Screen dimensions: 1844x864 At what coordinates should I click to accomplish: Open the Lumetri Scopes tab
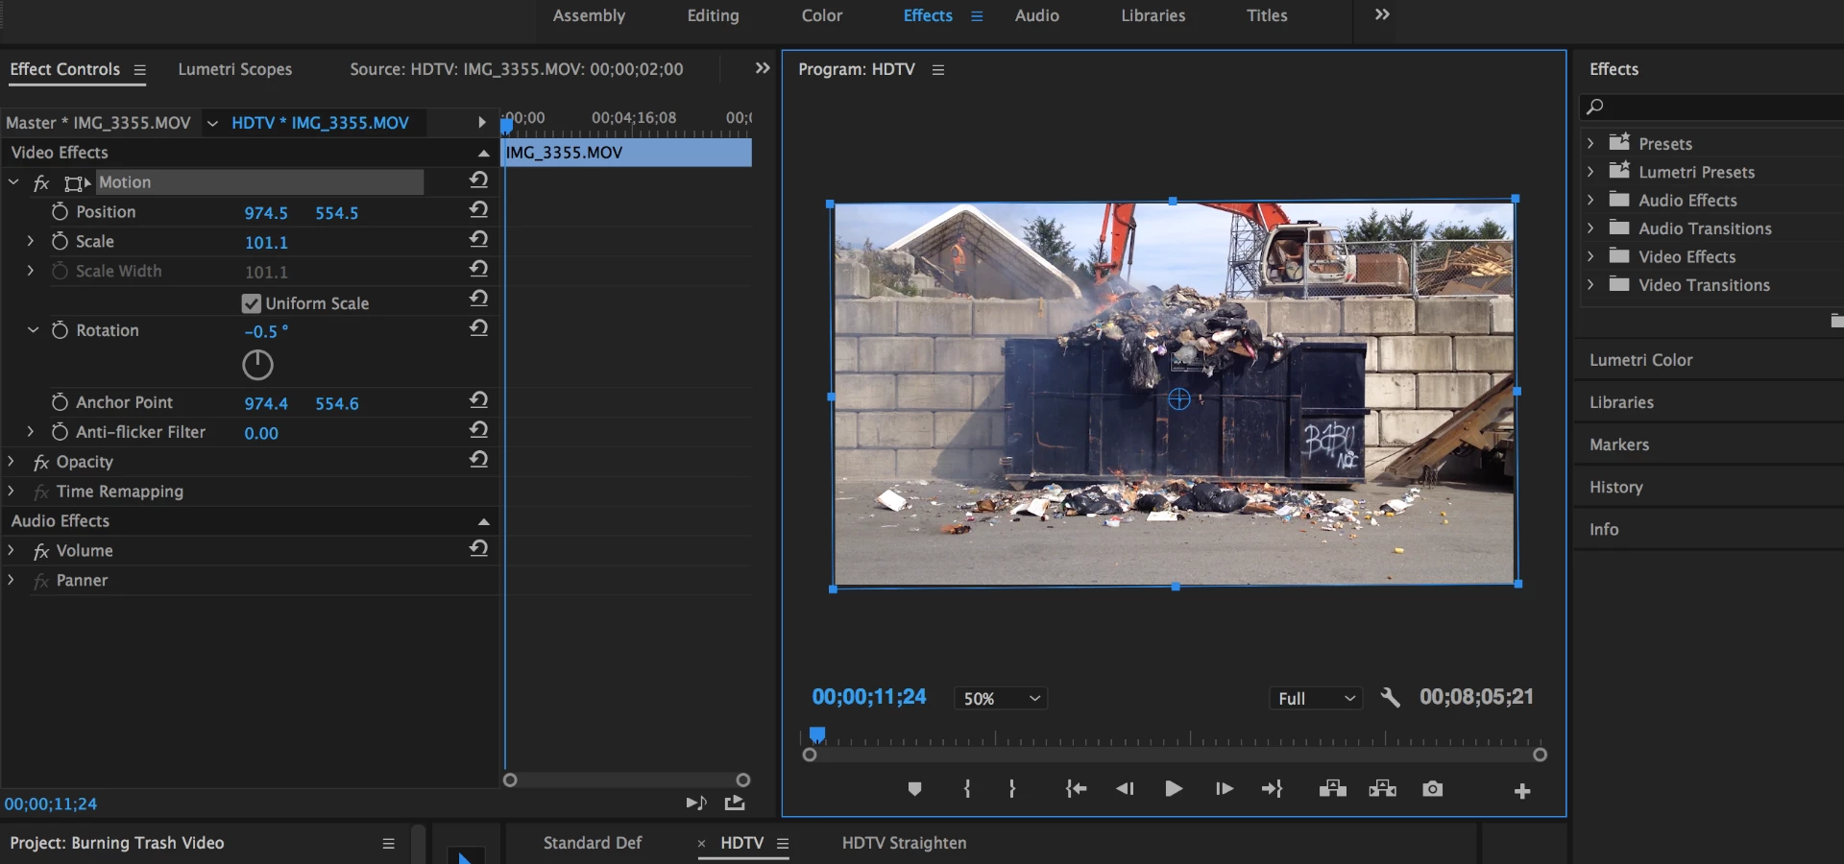pyautogui.click(x=234, y=69)
